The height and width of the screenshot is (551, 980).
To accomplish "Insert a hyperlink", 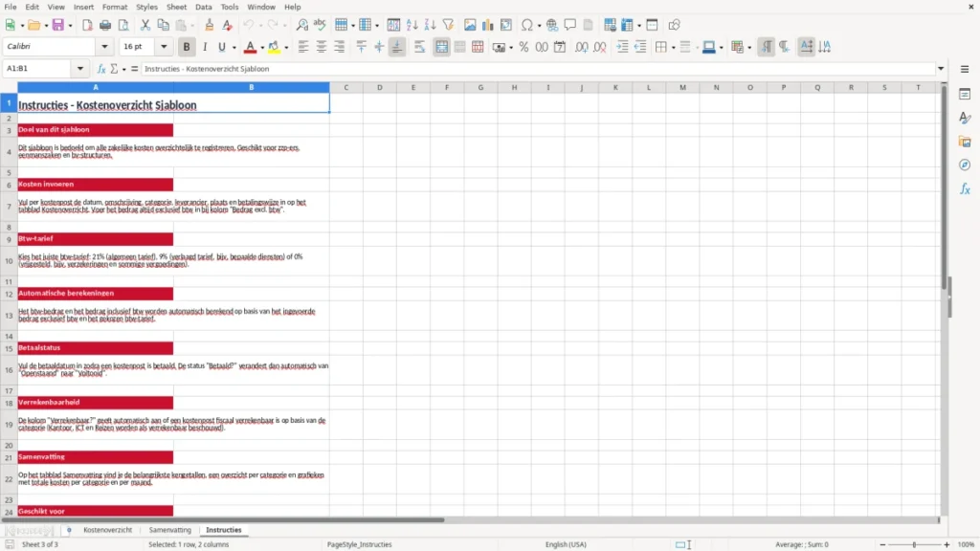I will (x=552, y=25).
